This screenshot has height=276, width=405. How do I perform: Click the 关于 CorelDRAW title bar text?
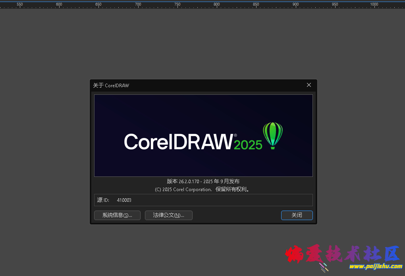(111, 85)
